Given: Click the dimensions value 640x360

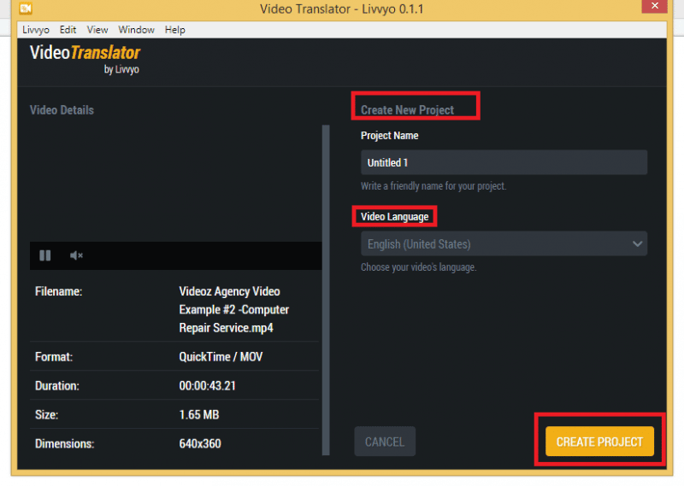Looking at the screenshot, I should pos(200,443).
